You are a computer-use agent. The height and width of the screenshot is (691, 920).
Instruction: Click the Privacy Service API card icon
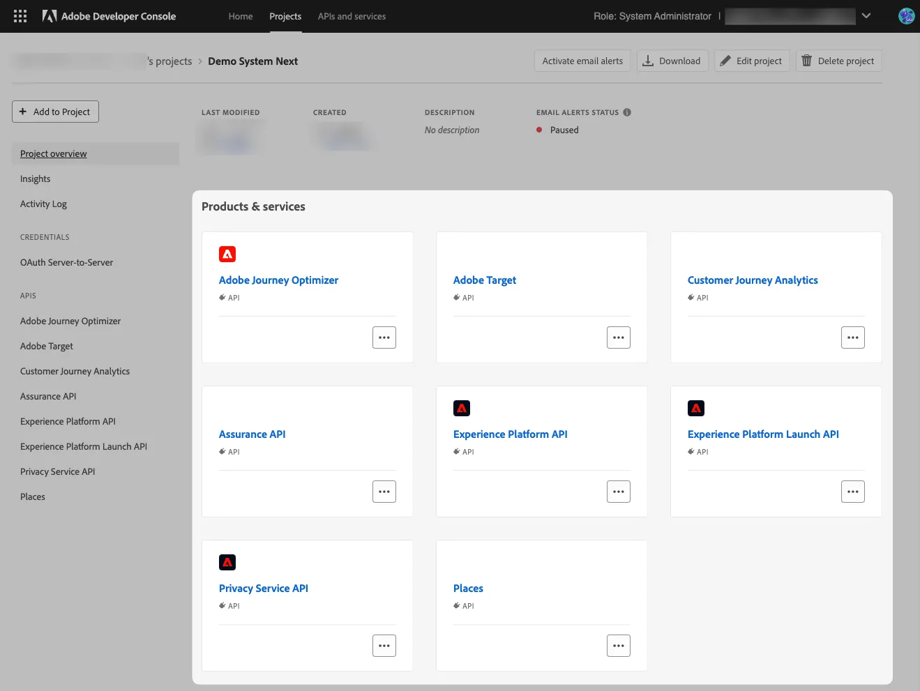coord(227,563)
